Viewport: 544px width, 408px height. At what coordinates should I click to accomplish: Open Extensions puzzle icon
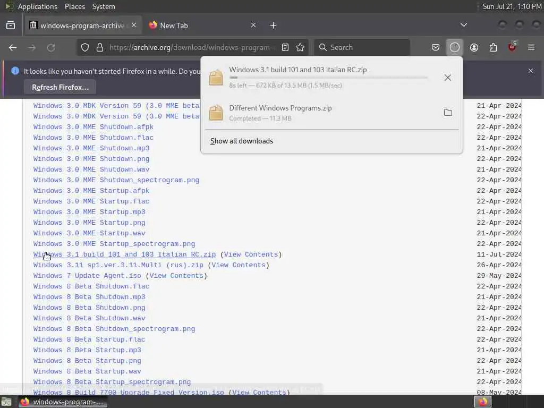tap(493, 47)
